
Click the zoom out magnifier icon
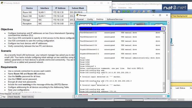tap(144, 12)
